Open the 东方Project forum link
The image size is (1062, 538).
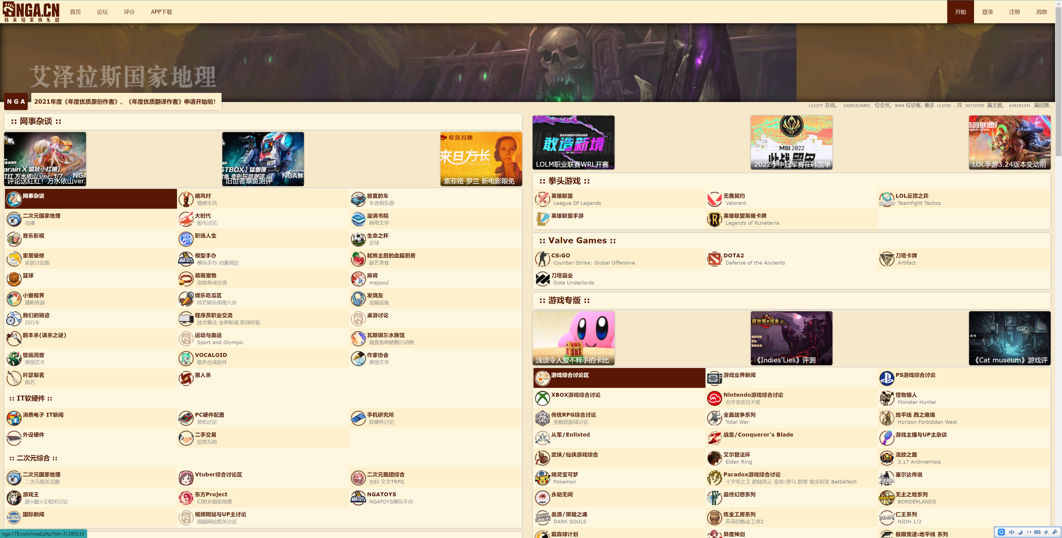(x=211, y=494)
